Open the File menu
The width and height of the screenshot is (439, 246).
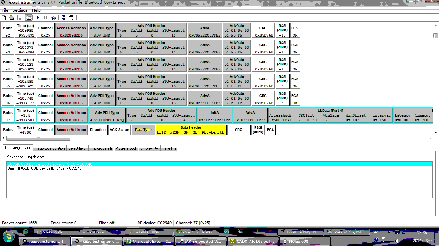[5, 10]
